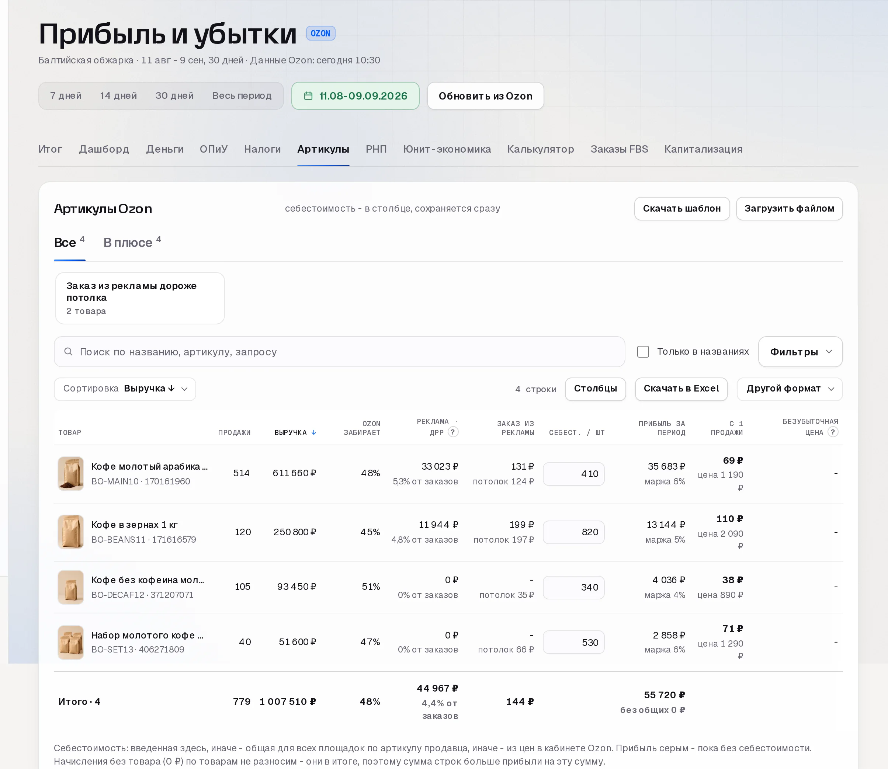The height and width of the screenshot is (769, 888).
Task: Switch to the Дашборд tab
Action: (x=104, y=149)
